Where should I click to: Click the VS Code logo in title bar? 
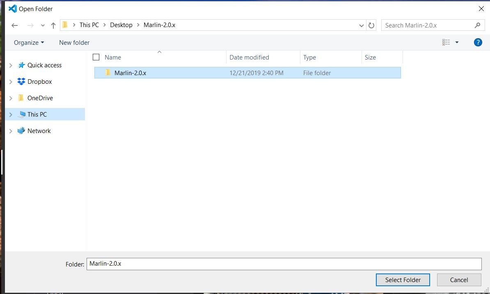click(12, 9)
